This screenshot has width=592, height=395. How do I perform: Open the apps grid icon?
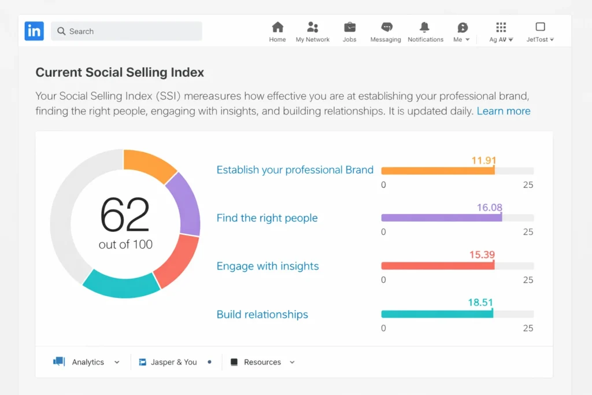pyautogui.click(x=500, y=27)
